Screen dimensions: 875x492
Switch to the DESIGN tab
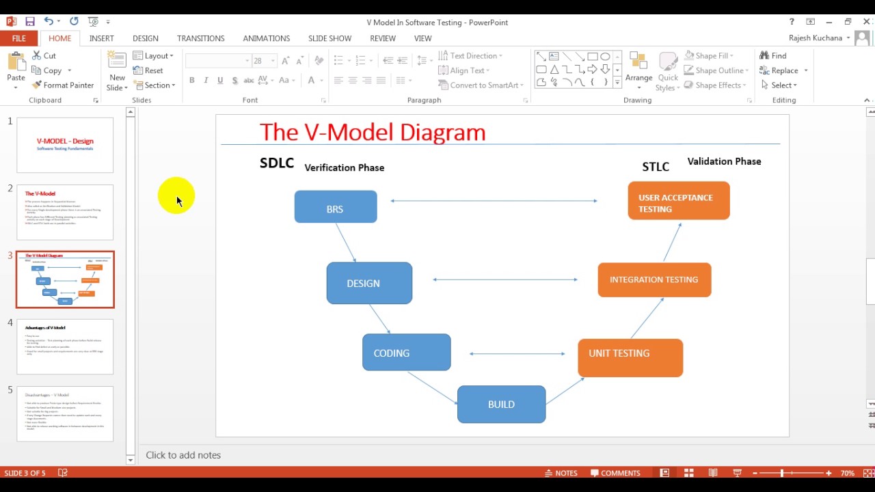coord(146,38)
